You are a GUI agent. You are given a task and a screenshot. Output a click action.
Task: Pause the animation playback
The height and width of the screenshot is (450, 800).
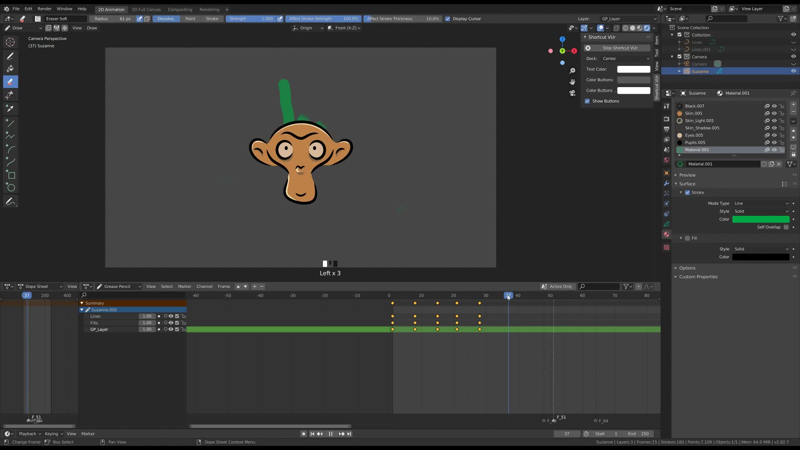point(330,434)
